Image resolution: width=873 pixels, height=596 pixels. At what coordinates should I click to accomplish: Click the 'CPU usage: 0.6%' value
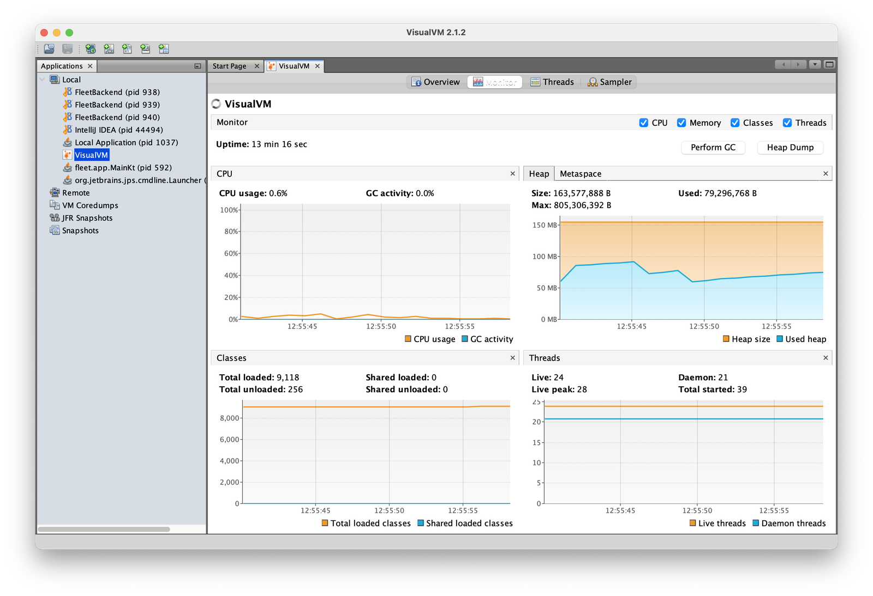click(x=253, y=193)
